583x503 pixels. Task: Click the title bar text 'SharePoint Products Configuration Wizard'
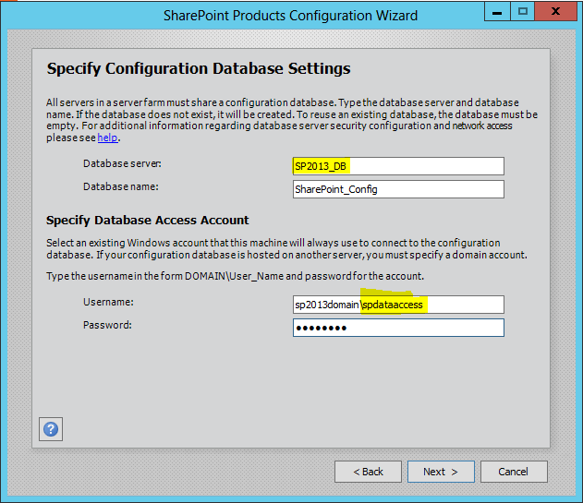point(290,16)
